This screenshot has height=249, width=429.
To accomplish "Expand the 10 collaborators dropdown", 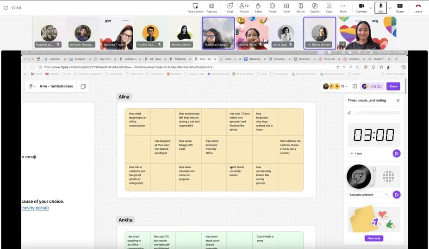I will [x=344, y=86].
